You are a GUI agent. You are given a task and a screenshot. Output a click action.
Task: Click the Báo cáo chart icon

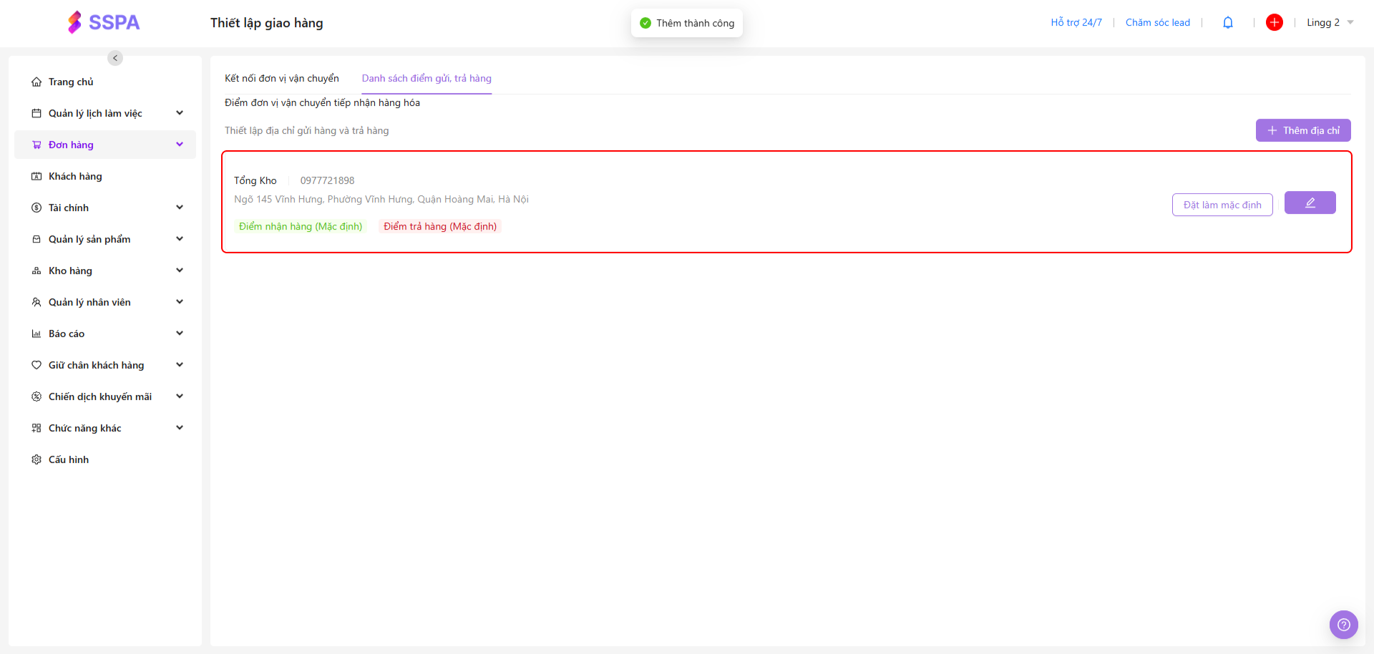click(36, 334)
